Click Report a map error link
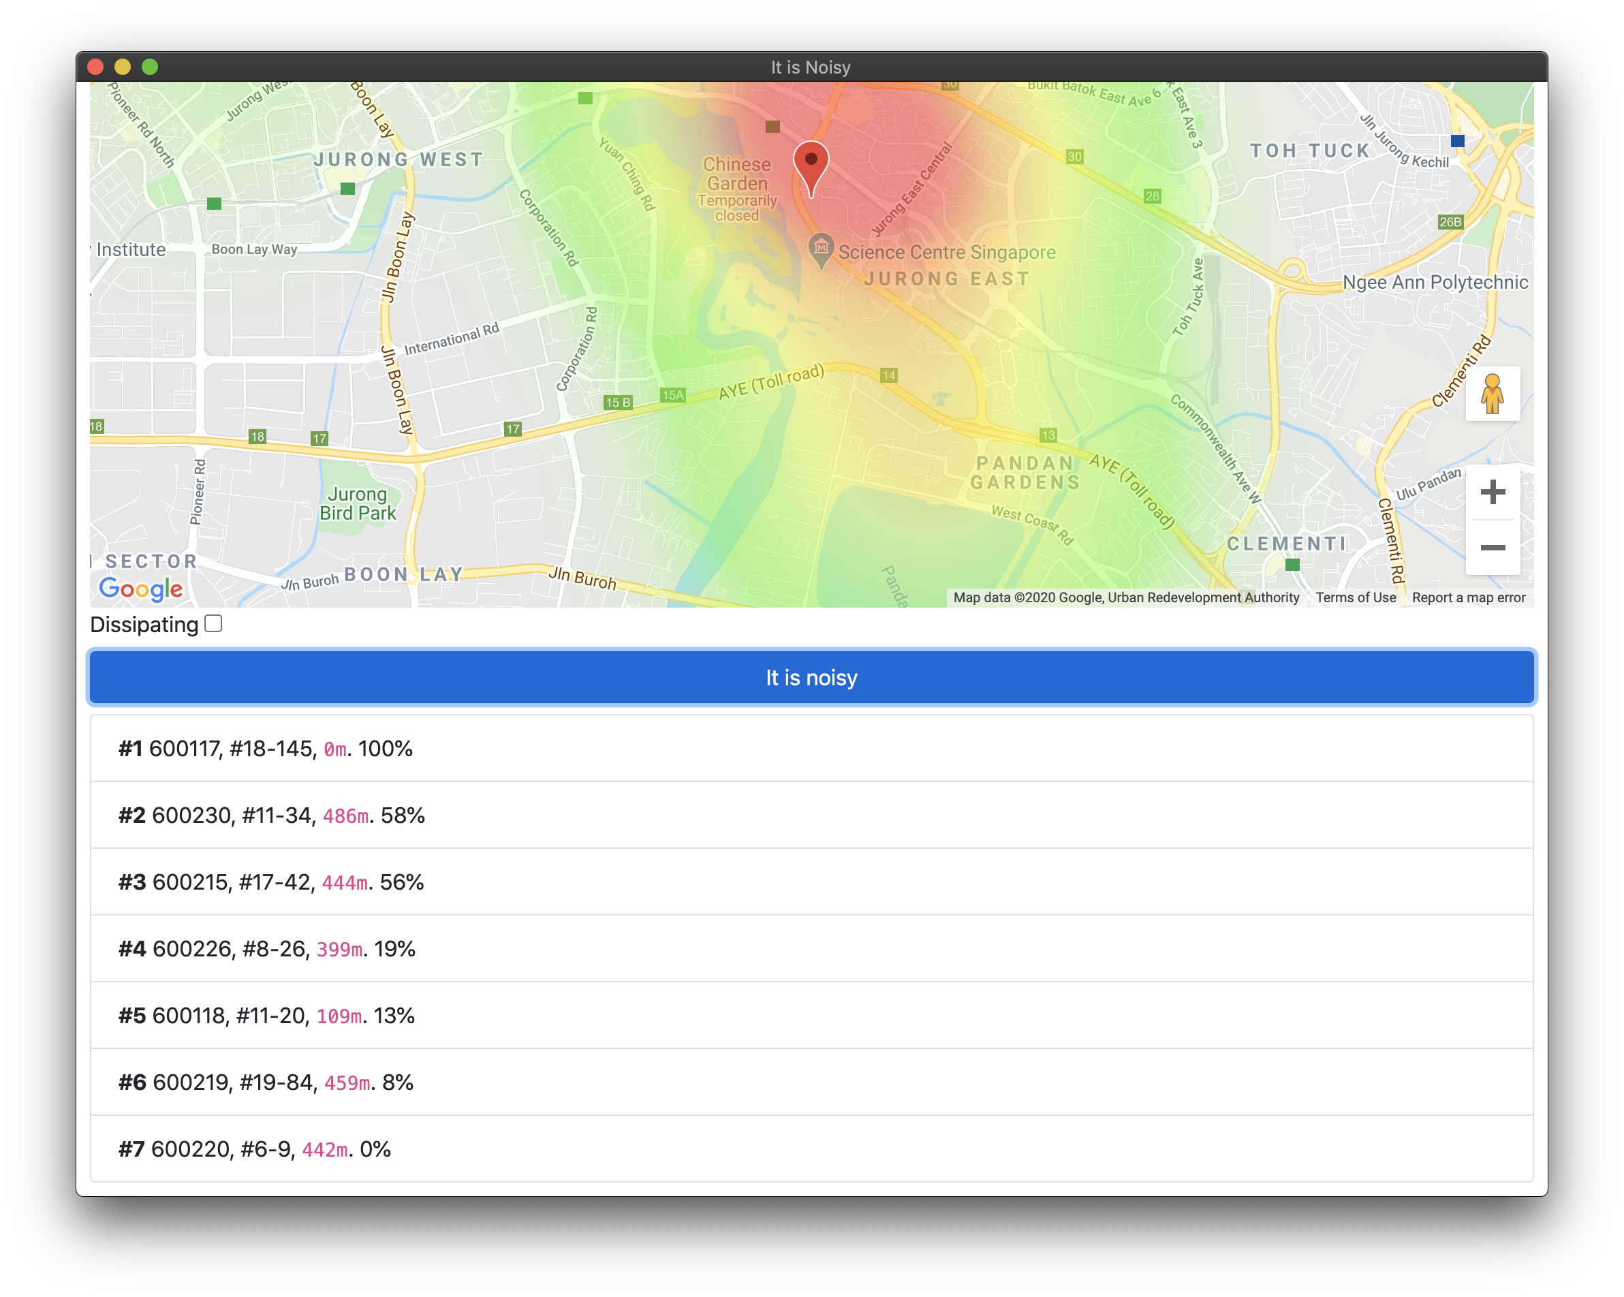 (x=1468, y=597)
